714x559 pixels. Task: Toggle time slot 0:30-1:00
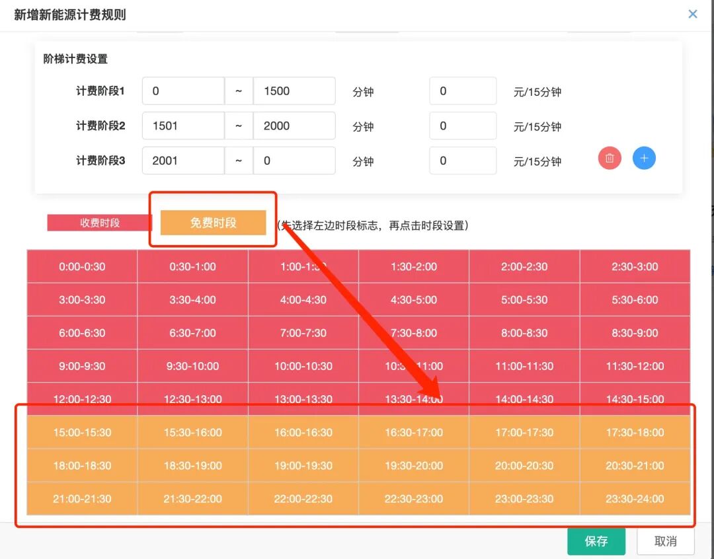tap(192, 266)
